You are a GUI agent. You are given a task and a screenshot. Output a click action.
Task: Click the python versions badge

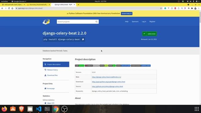(x=123, y=66)
